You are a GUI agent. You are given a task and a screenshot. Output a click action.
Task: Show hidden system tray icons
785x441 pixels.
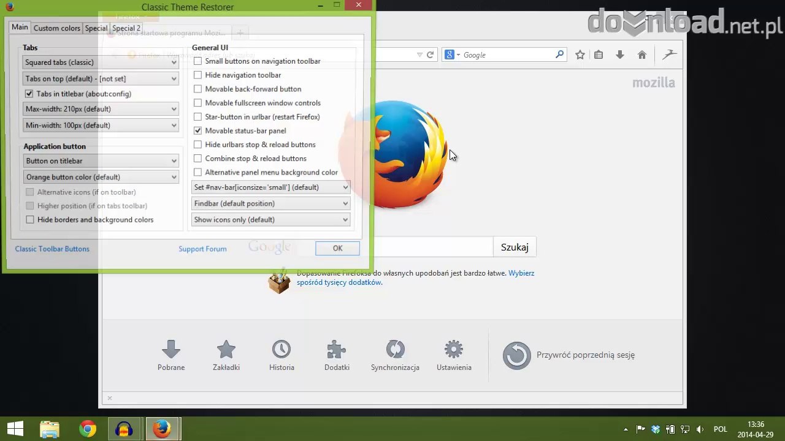click(x=626, y=429)
